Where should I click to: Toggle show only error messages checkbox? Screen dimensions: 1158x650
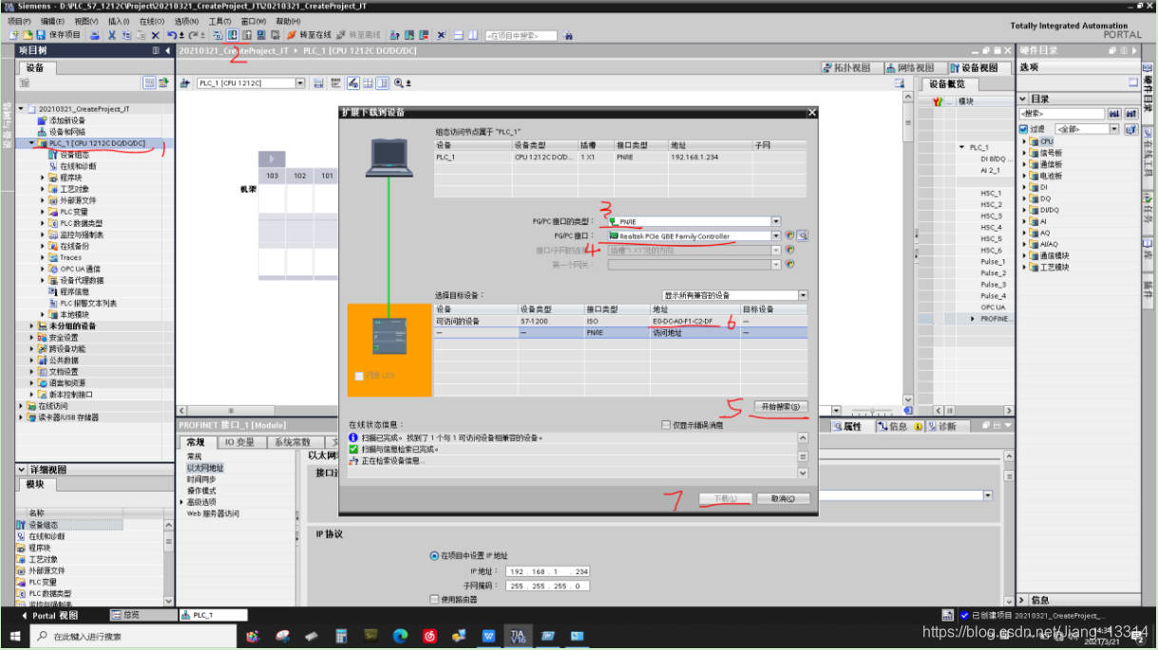point(666,425)
